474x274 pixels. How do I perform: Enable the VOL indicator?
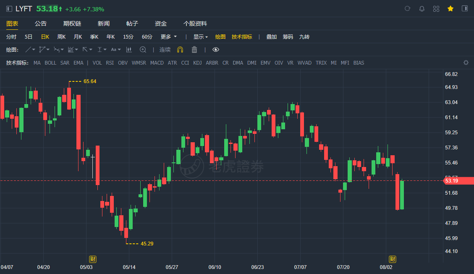point(97,63)
